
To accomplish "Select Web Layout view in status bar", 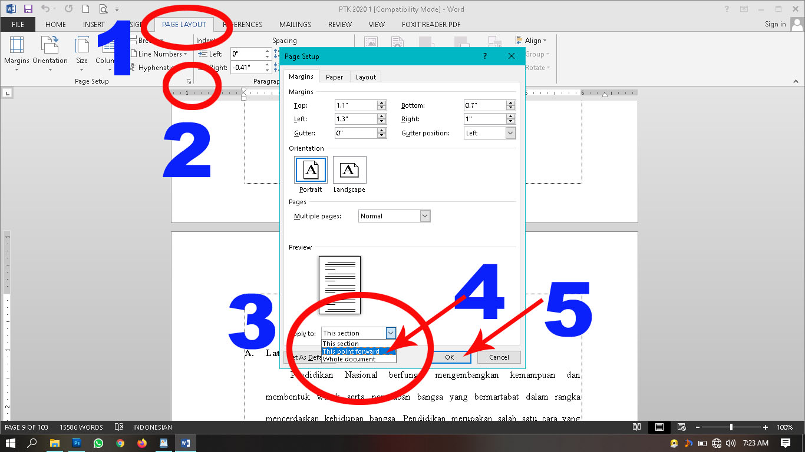I will tap(681, 427).
